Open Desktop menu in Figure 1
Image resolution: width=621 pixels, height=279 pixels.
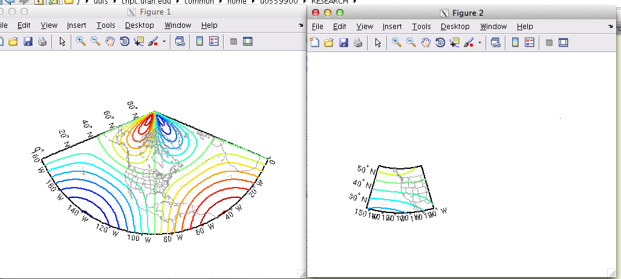(x=140, y=25)
